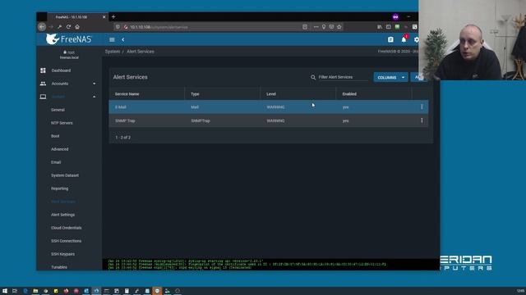Click the browser home icon
The image size is (526, 295).
77,27
